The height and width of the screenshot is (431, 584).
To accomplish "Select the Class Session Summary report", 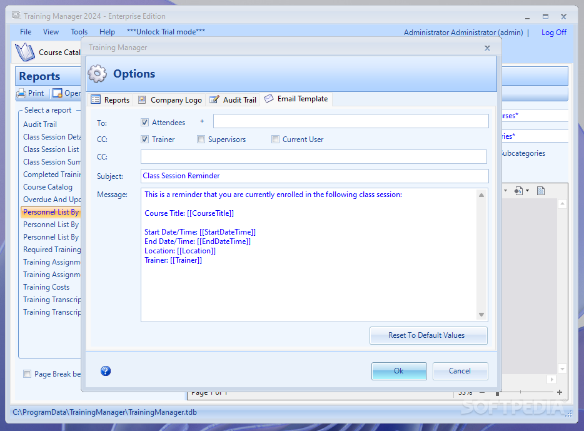I will [x=52, y=161].
